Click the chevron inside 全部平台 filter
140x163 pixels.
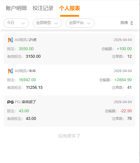(89, 23)
